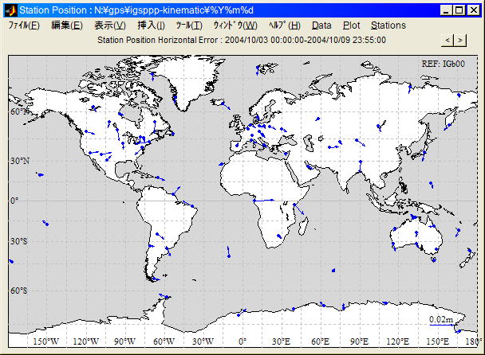Open the ヘルプ(H) help menu

tap(284, 25)
